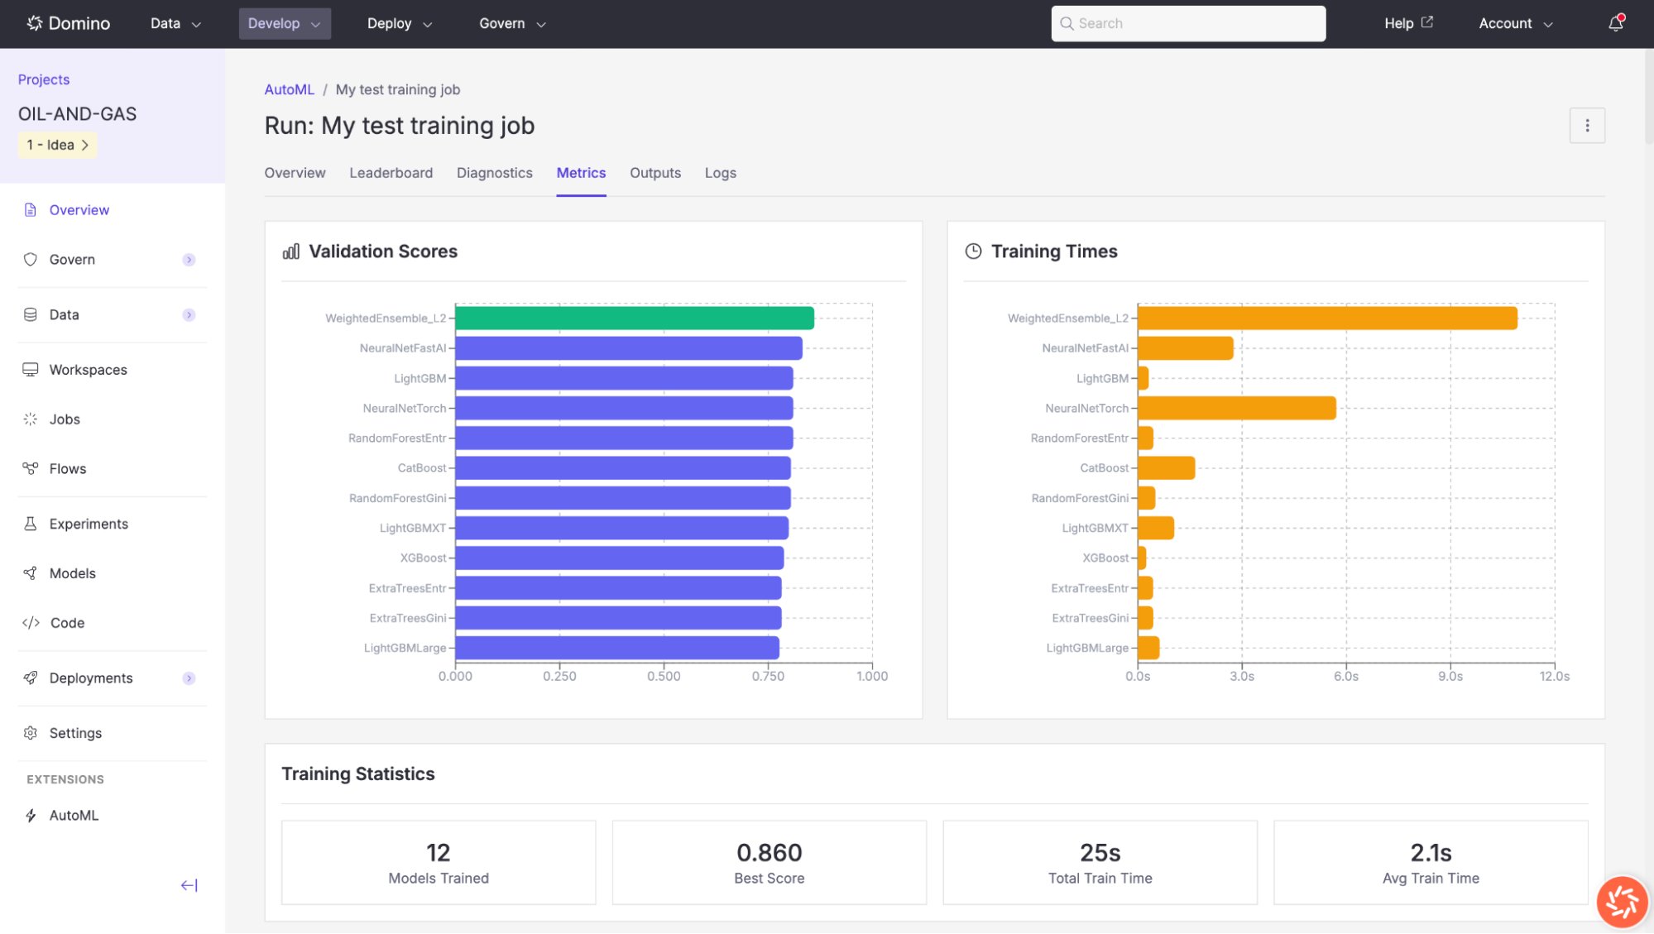Switch to the Diagnostics tab
Screen dimensions: 1654x934
click(x=494, y=173)
